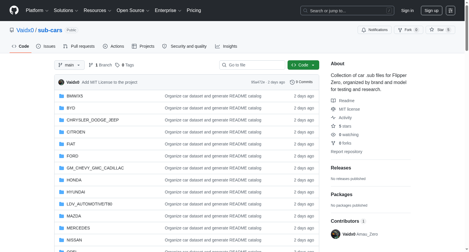The width and height of the screenshot is (469, 252).
Task: Open commit 95a472e link
Action: pyautogui.click(x=258, y=82)
